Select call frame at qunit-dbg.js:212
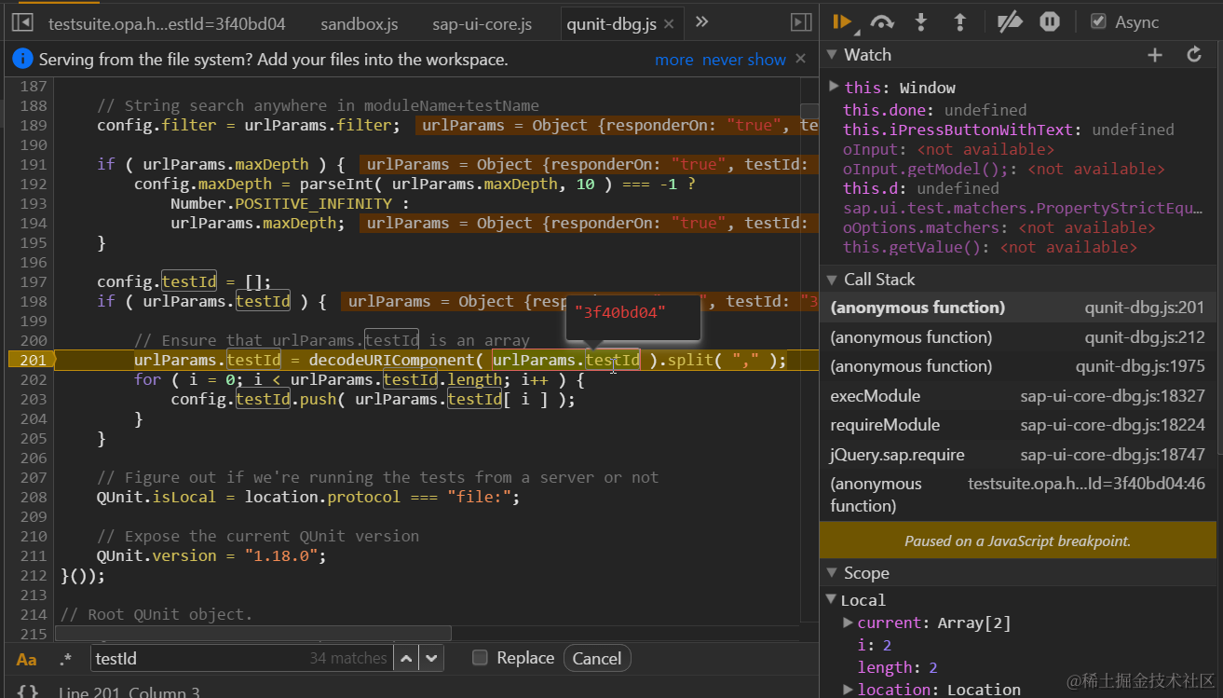 pyautogui.click(x=1018, y=337)
